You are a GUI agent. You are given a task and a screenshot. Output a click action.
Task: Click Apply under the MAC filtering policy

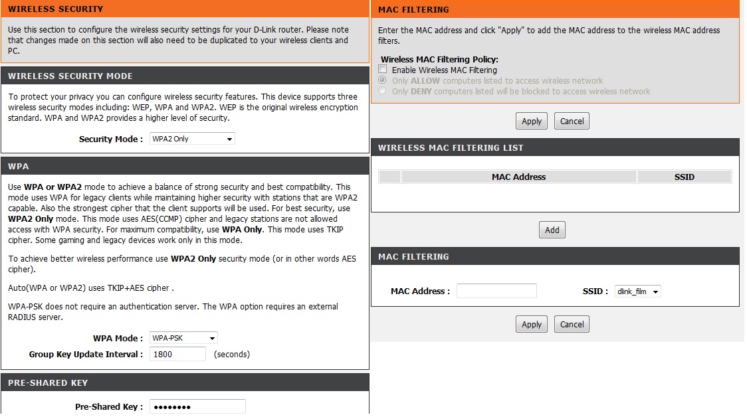click(x=531, y=121)
